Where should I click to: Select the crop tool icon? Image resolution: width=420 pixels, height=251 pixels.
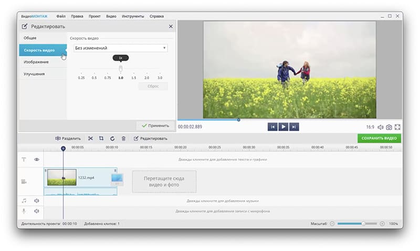(101, 139)
